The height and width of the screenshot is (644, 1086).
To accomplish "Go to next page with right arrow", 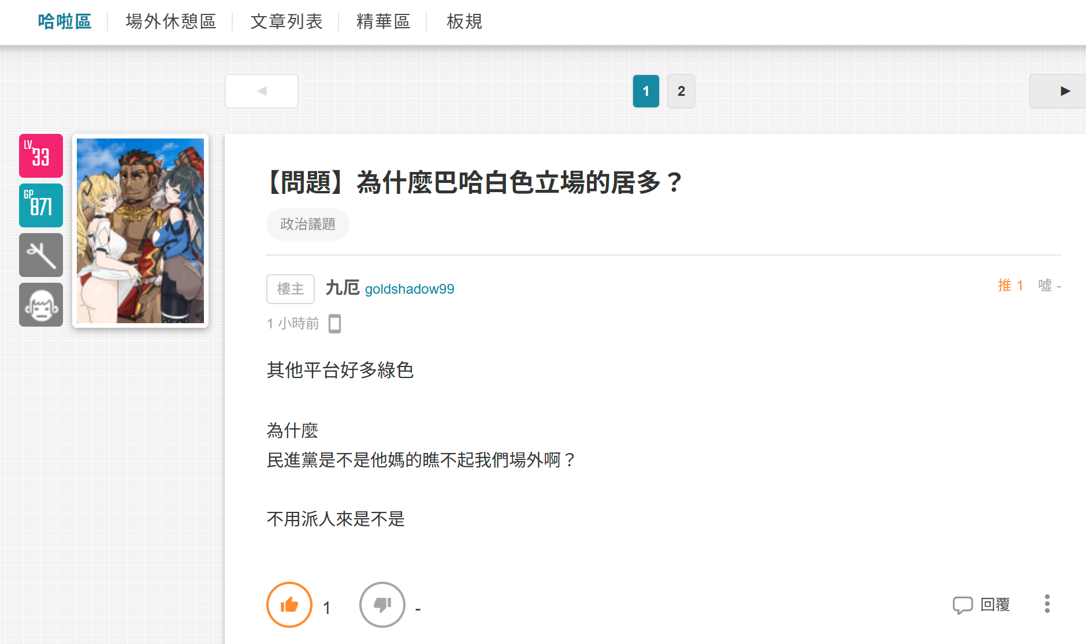I will 1058,91.
